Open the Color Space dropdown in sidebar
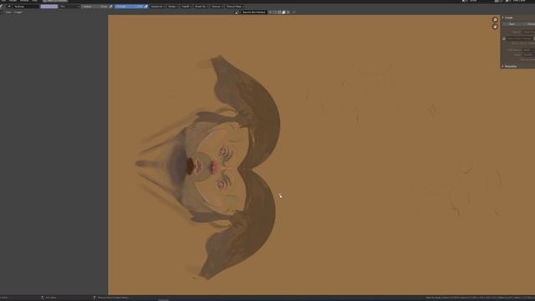This screenshot has height=301, width=535. (x=529, y=50)
